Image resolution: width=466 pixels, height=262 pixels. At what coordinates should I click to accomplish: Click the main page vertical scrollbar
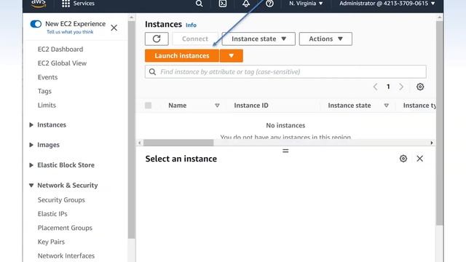(440, 123)
